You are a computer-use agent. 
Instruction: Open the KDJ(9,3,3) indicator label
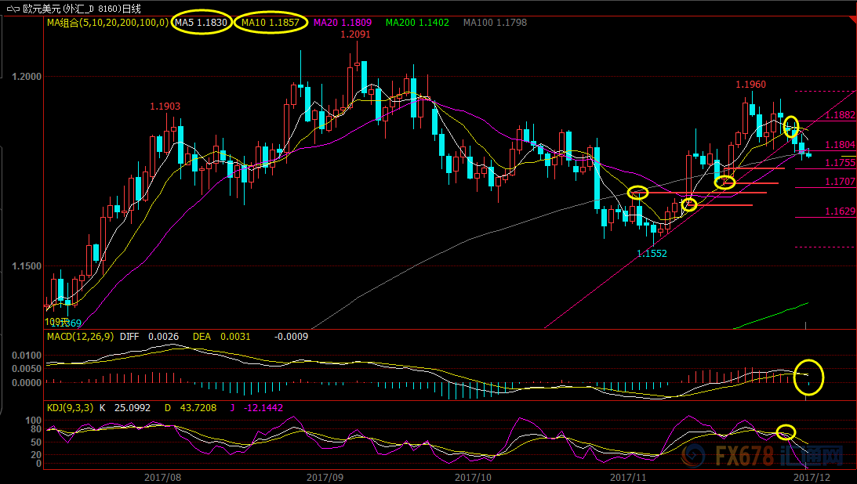70,407
